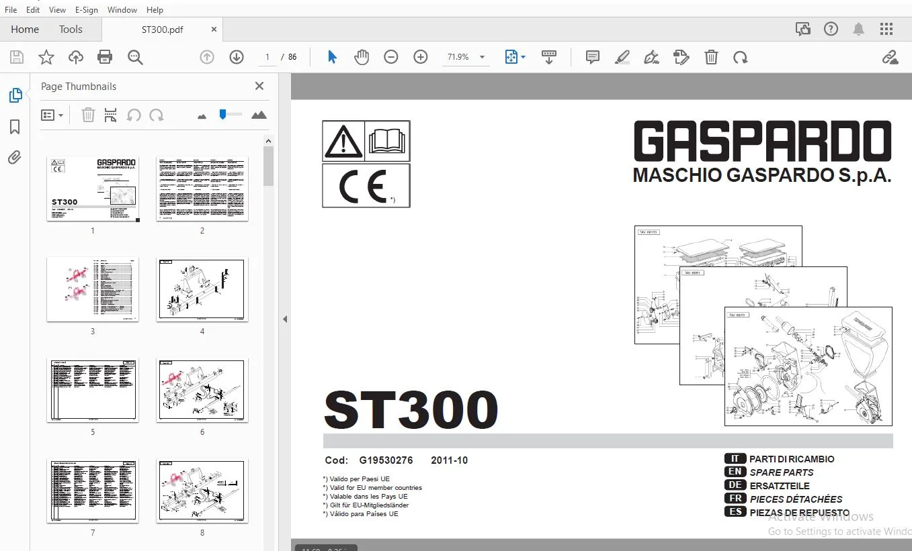Select page 8 thumbnail

[202, 491]
